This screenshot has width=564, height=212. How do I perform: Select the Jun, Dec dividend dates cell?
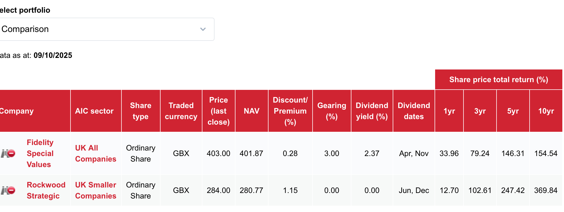[414, 190]
